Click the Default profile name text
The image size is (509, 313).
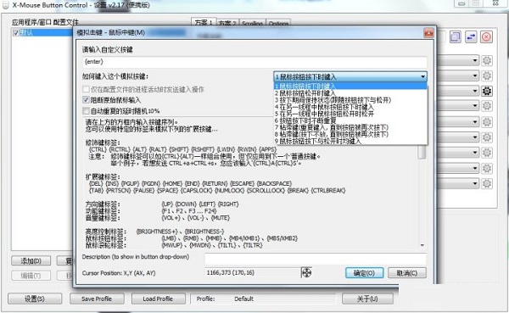click(243, 299)
